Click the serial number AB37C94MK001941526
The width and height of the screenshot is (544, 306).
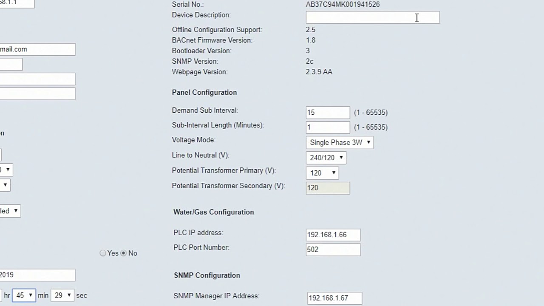pos(343,4)
